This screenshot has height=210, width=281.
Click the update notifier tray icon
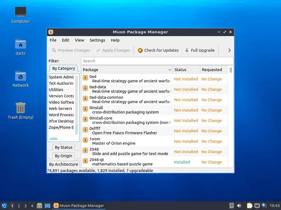264,205
